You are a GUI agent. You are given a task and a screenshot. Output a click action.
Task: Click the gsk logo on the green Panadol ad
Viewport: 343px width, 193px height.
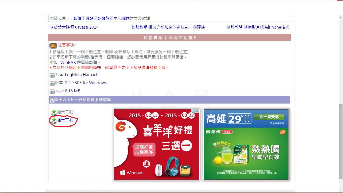click(x=282, y=132)
